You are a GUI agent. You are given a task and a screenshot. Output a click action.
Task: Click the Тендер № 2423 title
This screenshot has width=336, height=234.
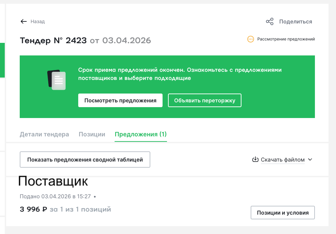(53, 40)
